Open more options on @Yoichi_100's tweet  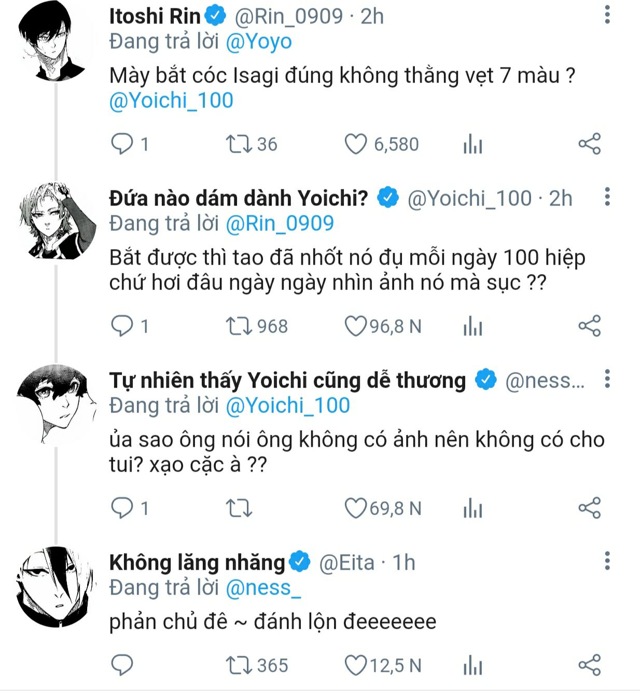[x=607, y=197]
